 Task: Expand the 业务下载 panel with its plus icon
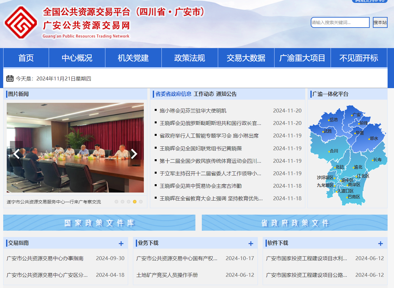point(250,243)
